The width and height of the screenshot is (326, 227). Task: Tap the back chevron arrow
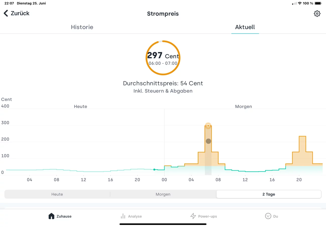click(6, 13)
